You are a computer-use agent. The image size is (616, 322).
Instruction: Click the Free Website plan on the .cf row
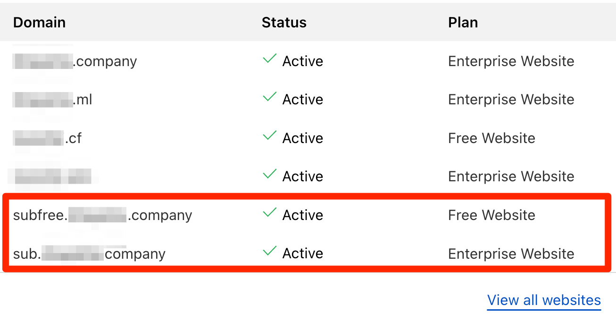491,138
